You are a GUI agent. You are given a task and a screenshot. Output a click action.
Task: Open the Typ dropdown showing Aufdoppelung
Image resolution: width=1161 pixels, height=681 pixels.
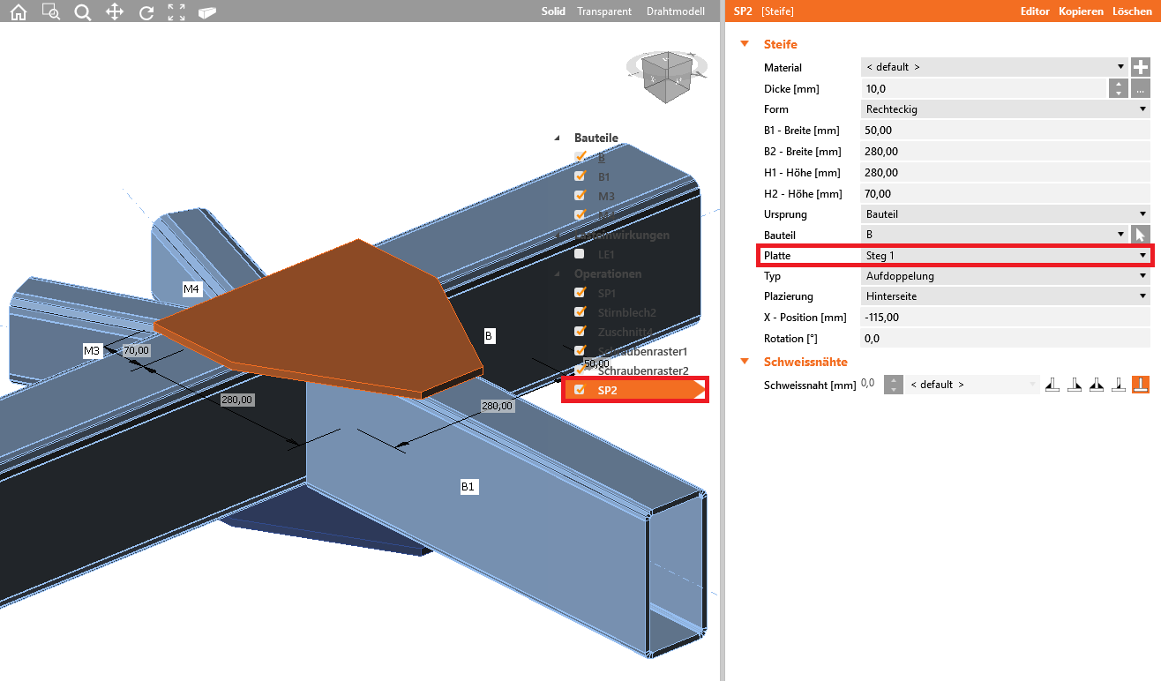[1005, 276]
